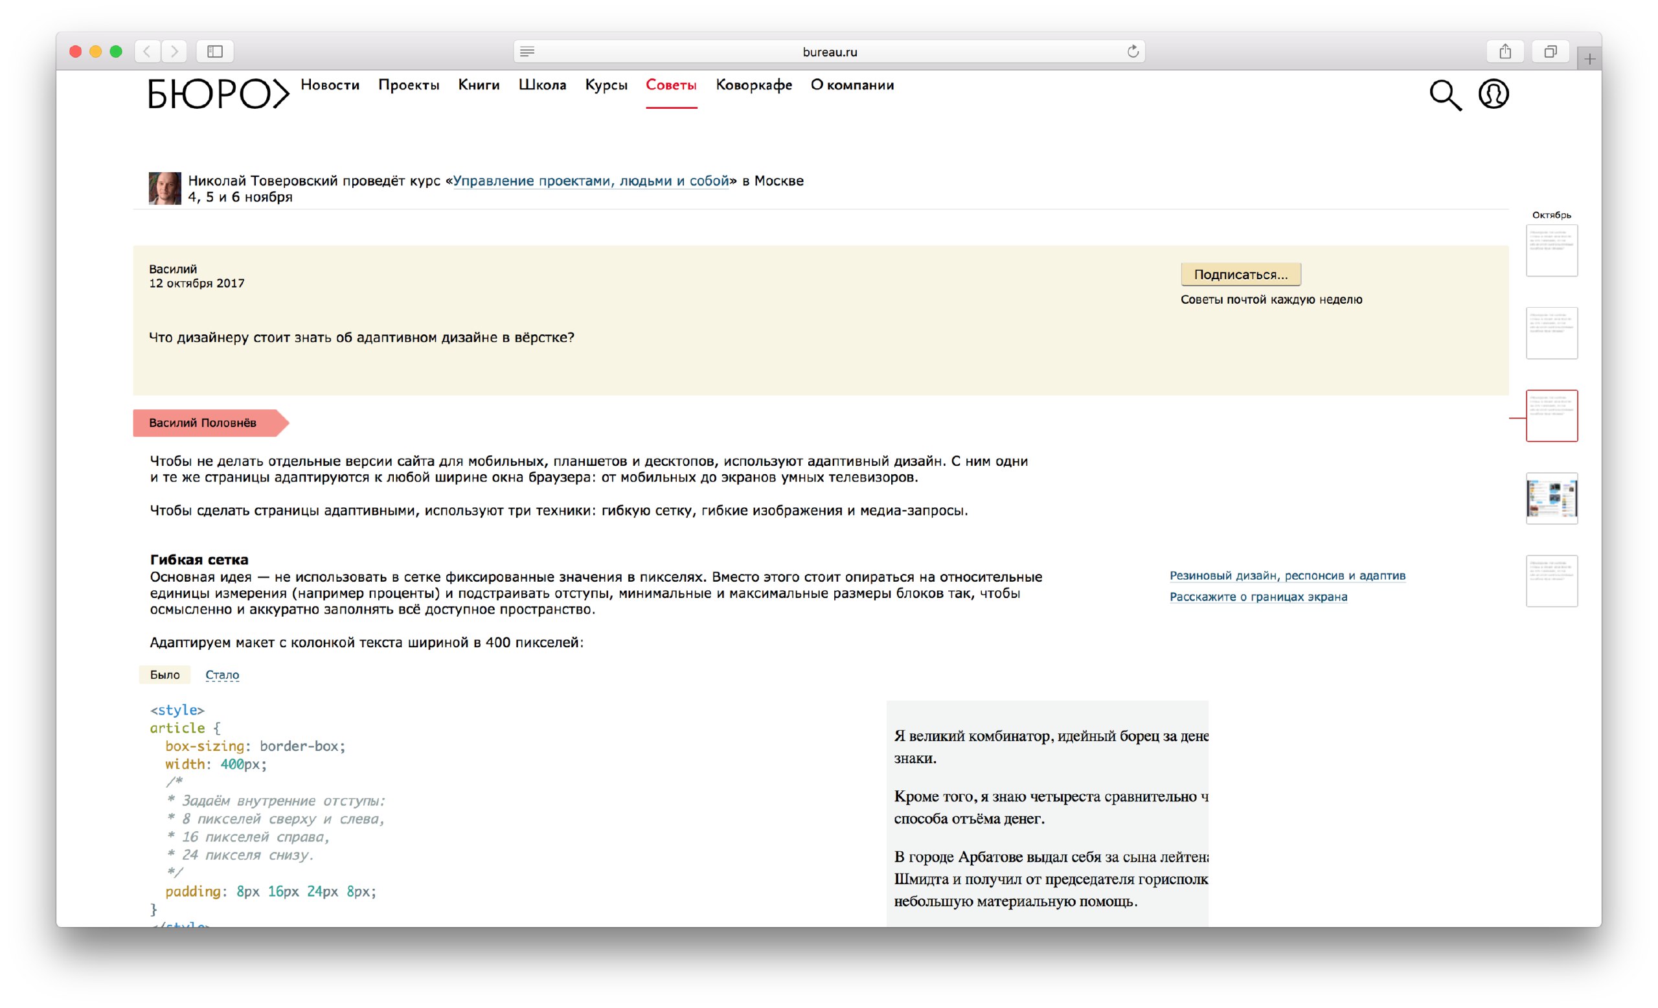Open the Новости menu item

tap(330, 85)
